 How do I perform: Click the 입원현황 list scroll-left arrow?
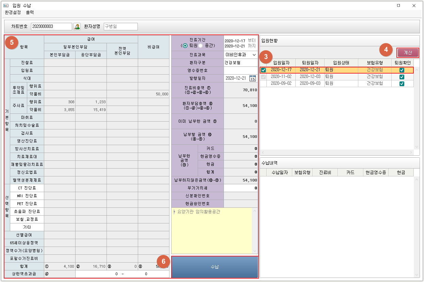coord(263,152)
